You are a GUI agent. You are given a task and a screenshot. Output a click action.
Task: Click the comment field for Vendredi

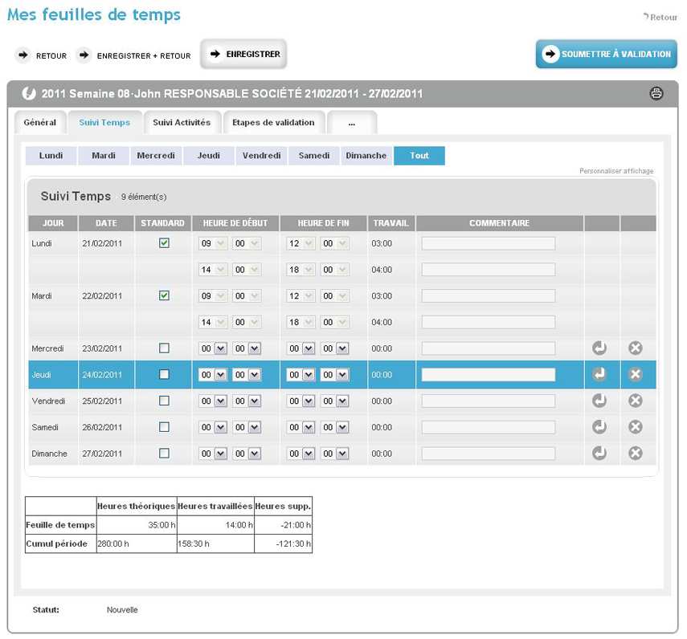[x=488, y=401]
